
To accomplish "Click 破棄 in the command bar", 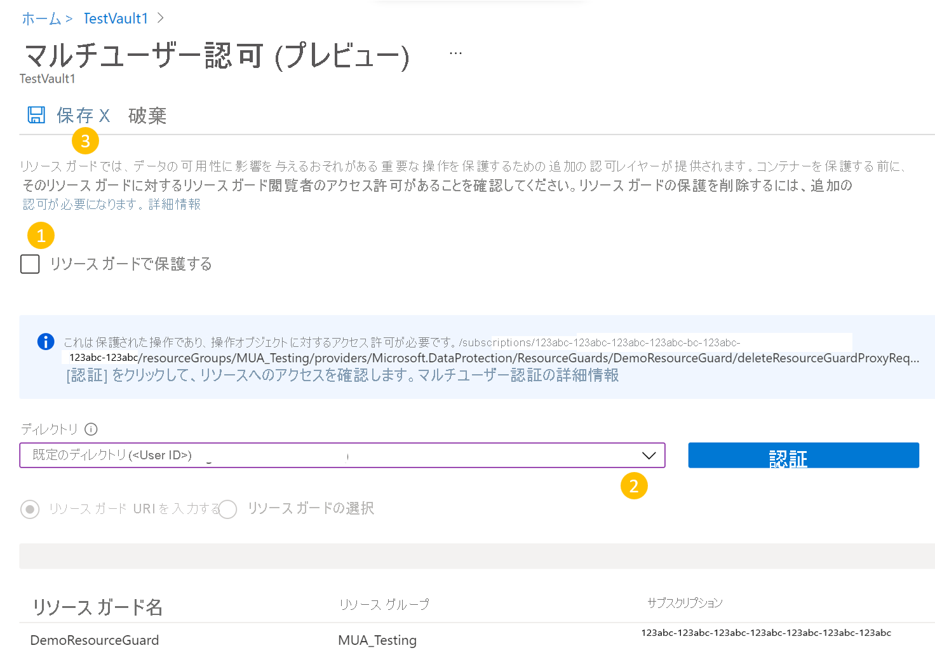I will (147, 116).
